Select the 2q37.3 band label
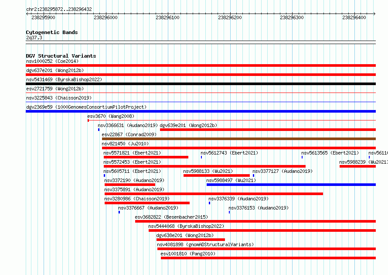Viewport: 388px width, 275px height. 34,38
